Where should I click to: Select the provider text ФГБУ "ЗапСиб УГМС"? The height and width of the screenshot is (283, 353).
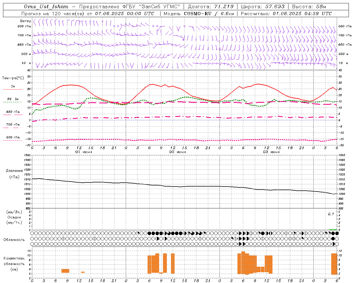tap(151, 7)
